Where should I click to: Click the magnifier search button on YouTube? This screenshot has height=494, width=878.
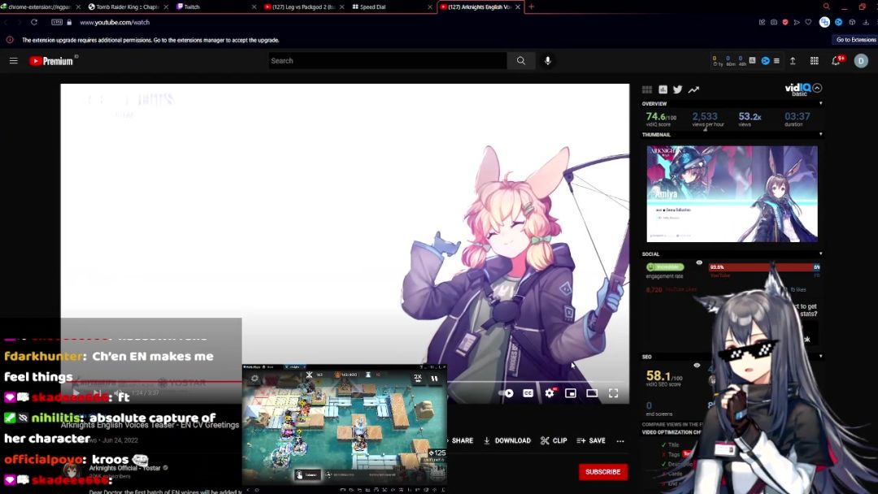tap(521, 61)
